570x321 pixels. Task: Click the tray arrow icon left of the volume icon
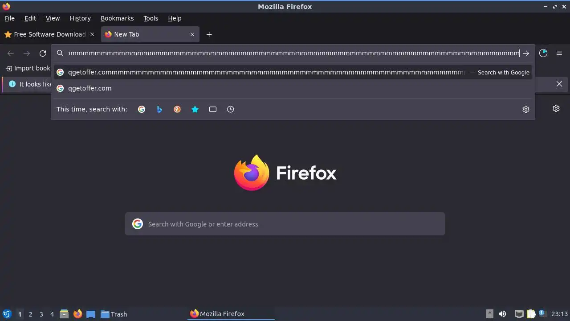490,314
